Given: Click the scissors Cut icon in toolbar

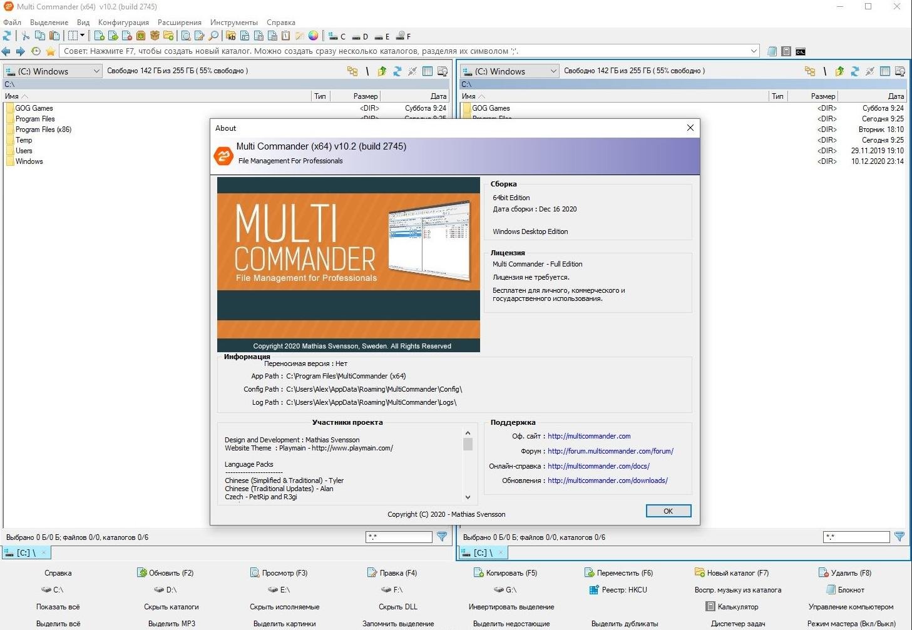Looking at the screenshot, I should [26, 36].
